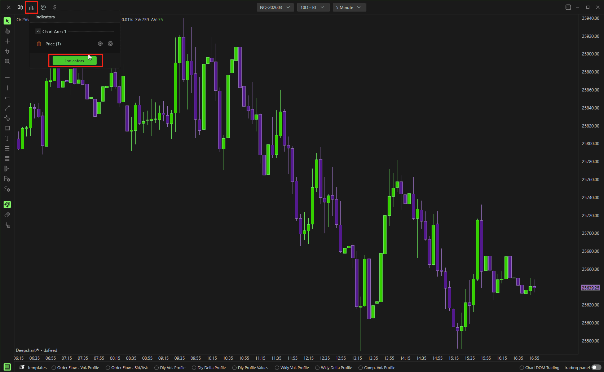Image resolution: width=604 pixels, height=372 pixels.
Task: Select the zoom magnifier tool
Action: click(7, 61)
